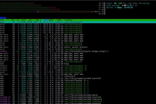Select the nginx: worker process row

[x=78, y=47]
